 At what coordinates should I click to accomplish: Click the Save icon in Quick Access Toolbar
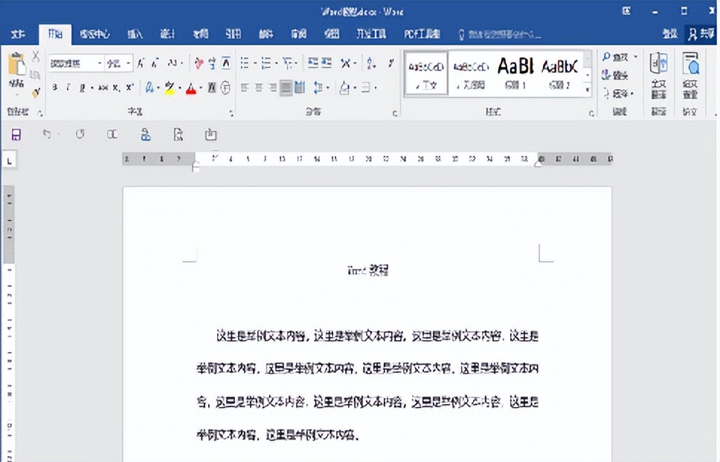click(16, 134)
